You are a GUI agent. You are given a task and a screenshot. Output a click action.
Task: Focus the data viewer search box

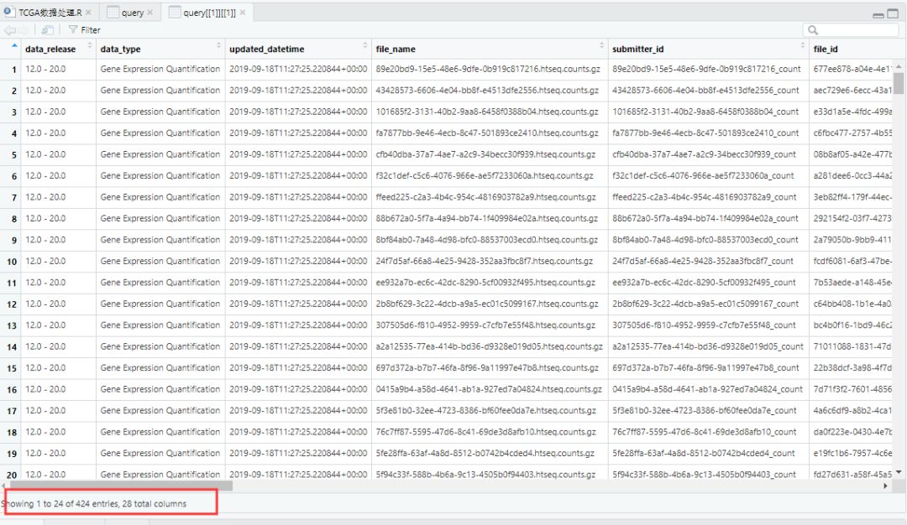[851, 30]
